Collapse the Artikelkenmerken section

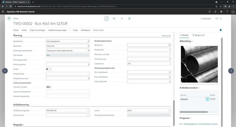190,88
